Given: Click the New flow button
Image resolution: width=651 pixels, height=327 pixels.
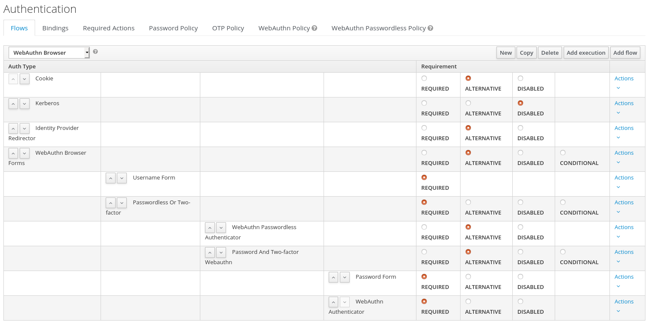Looking at the screenshot, I should [505, 53].
